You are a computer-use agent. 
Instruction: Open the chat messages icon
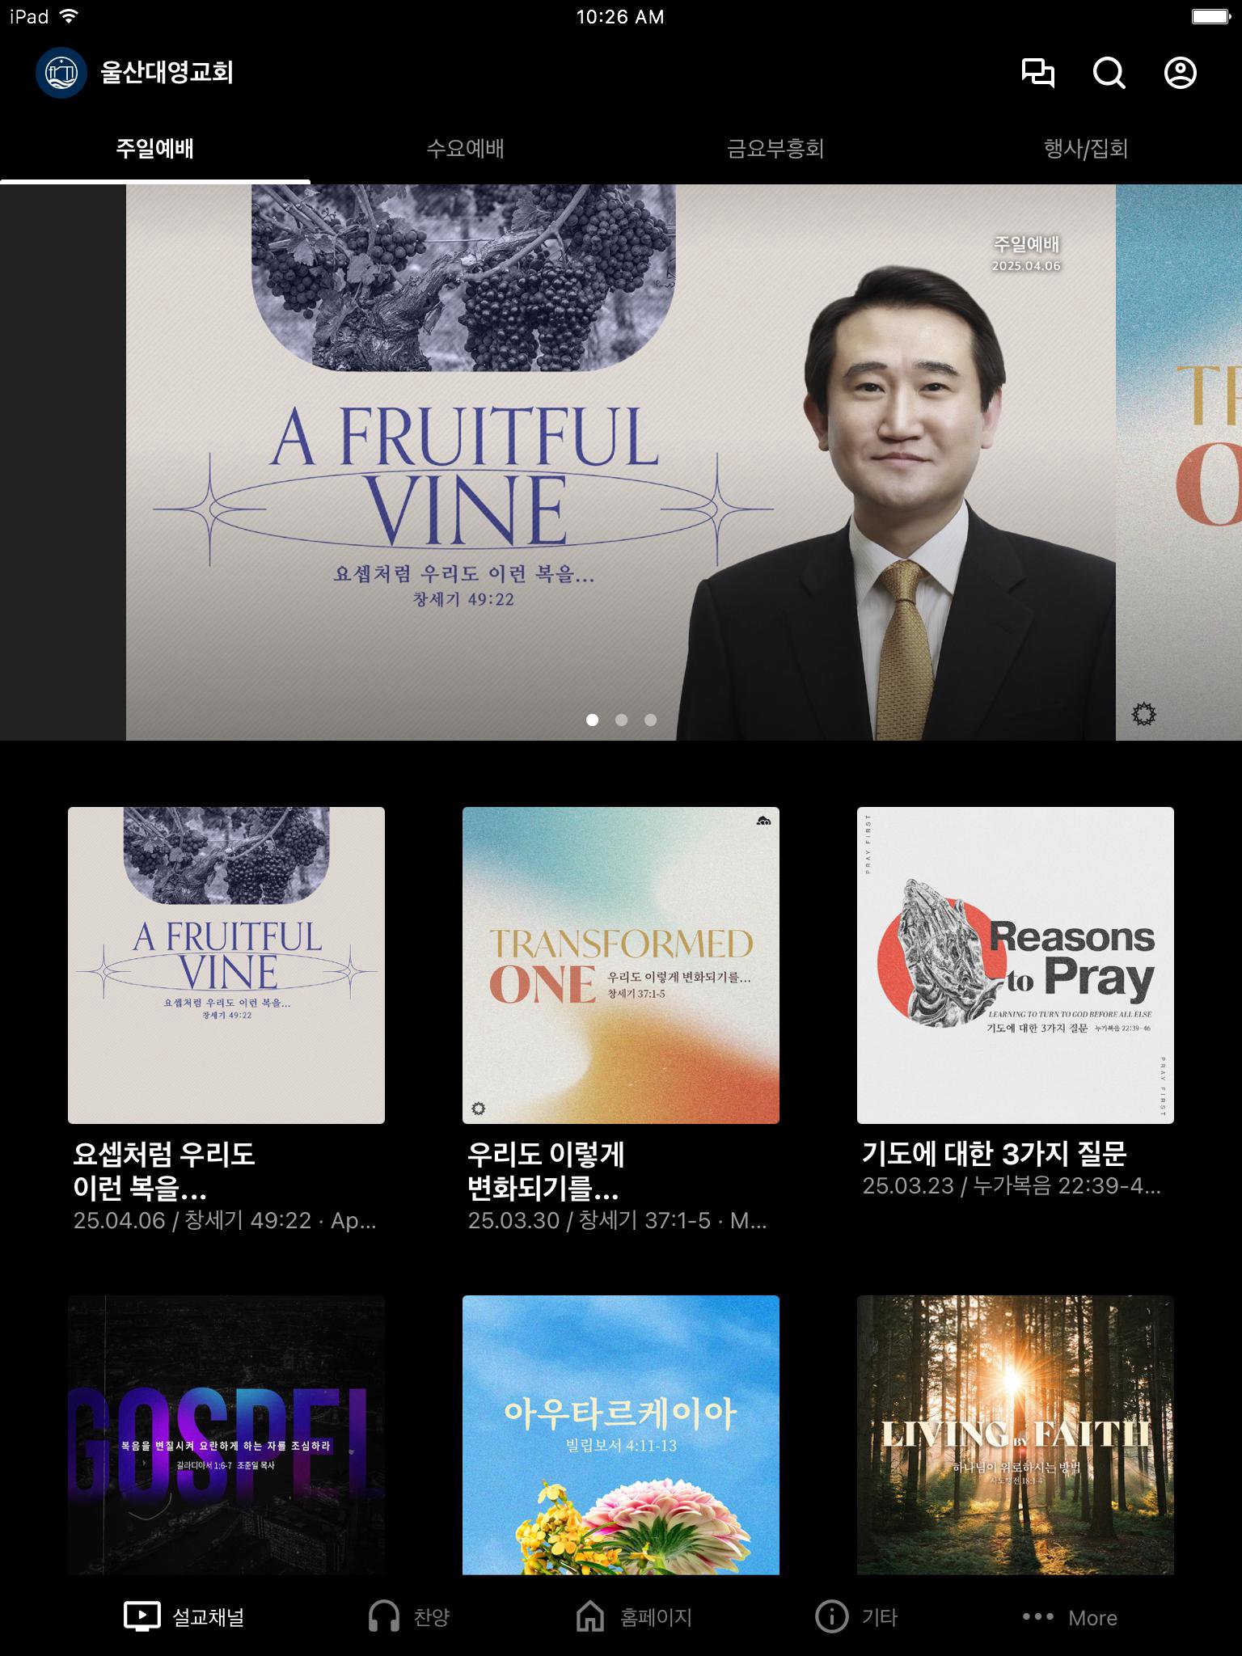(1037, 73)
